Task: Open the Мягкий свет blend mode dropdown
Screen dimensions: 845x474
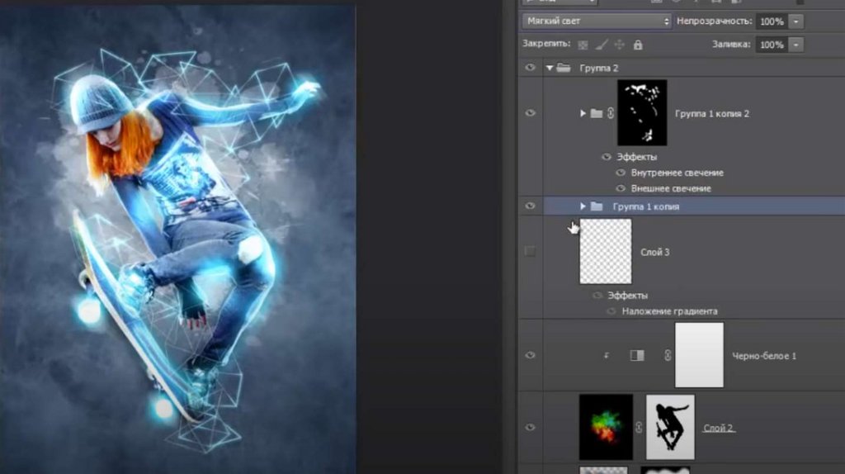Action: (x=596, y=21)
